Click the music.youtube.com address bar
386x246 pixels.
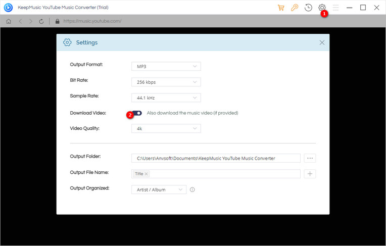pyautogui.click(x=92, y=21)
